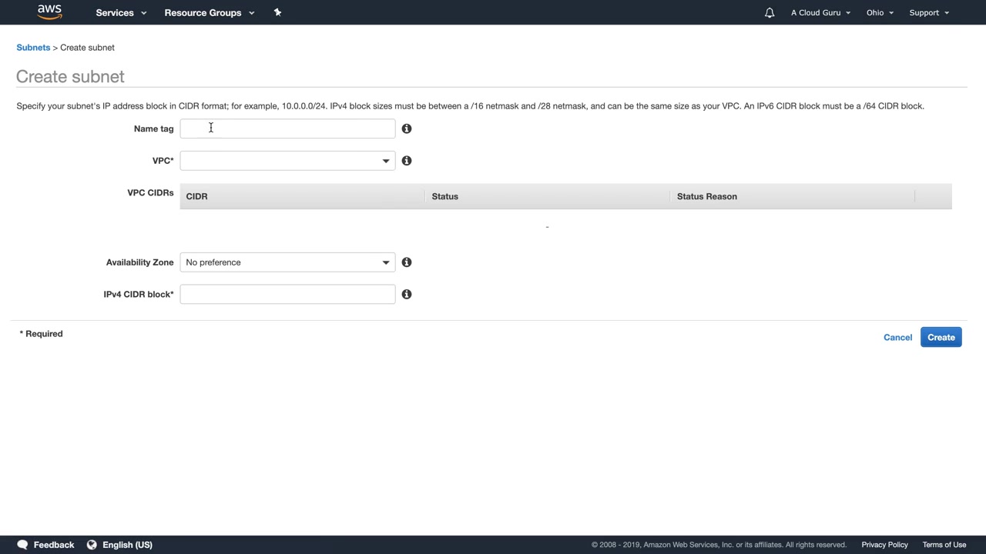Screen dimensions: 986x554
Task: Open the Services menu
Action: (x=120, y=13)
